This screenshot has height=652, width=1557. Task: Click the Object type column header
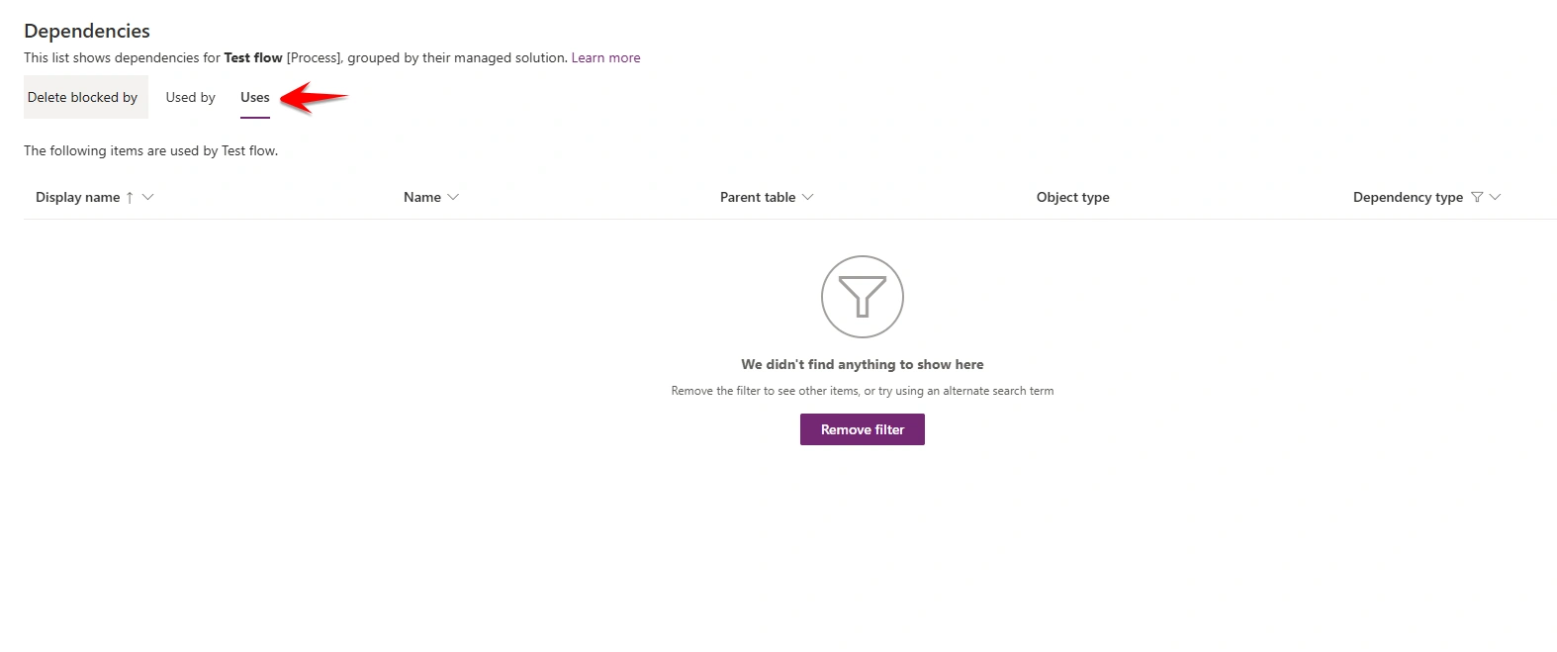[x=1073, y=197]
